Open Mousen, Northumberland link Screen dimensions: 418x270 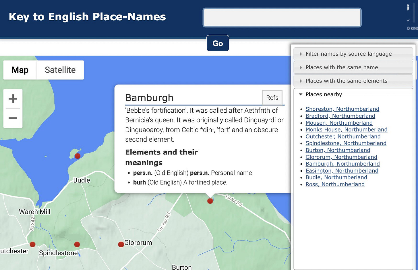tap(339, 123)
